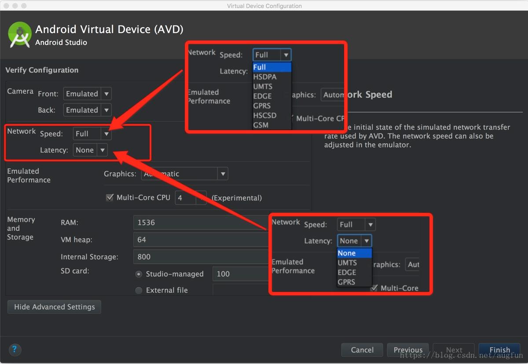Click the Finish button

point(499,350)
